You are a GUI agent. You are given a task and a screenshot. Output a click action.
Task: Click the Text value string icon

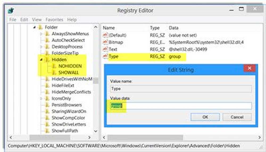click(x=105, y=49)
